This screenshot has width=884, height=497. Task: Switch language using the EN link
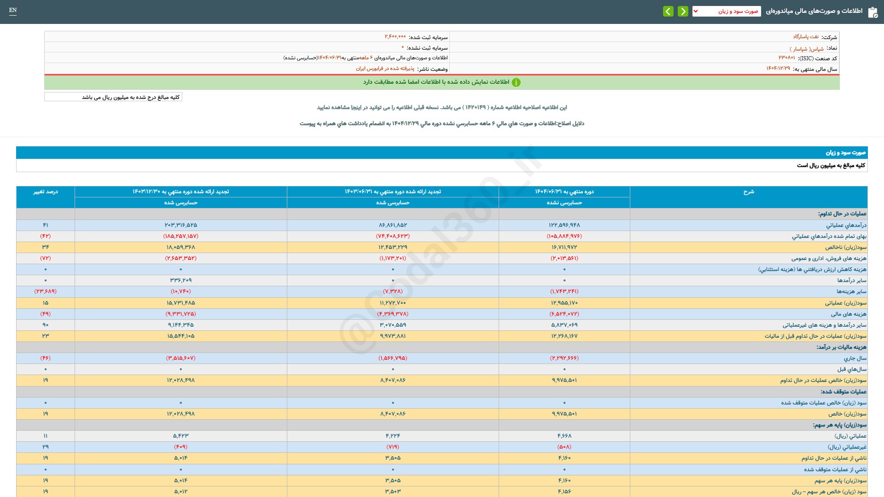click(x=13, y=10)
